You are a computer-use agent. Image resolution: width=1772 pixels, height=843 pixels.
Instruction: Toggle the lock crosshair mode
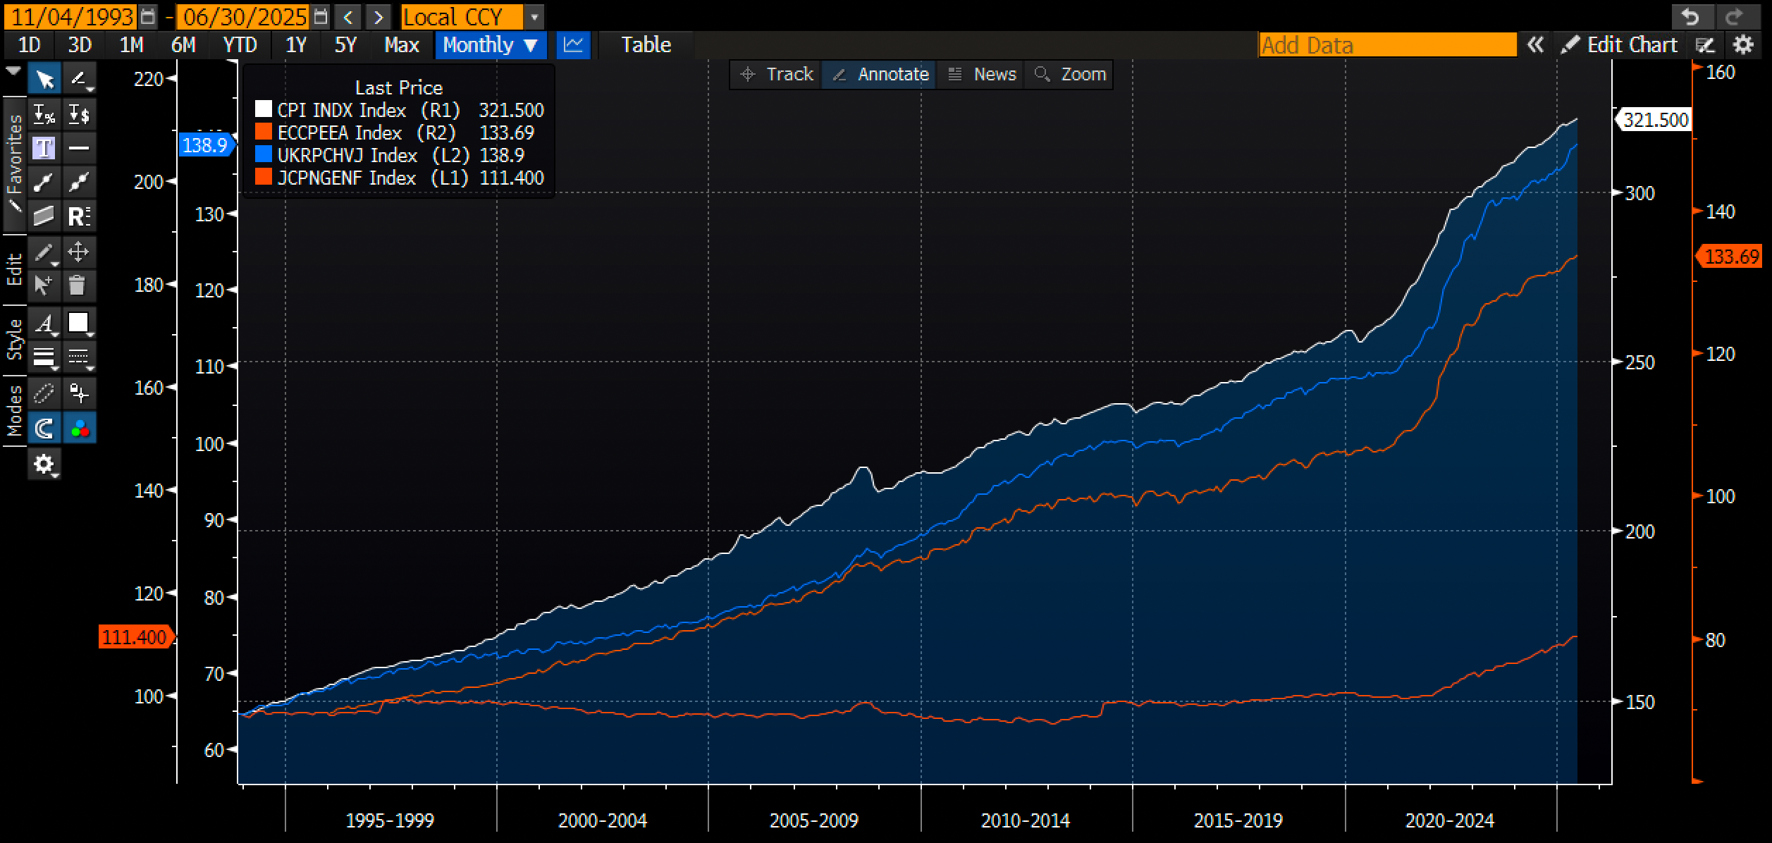tap(78, 393)
